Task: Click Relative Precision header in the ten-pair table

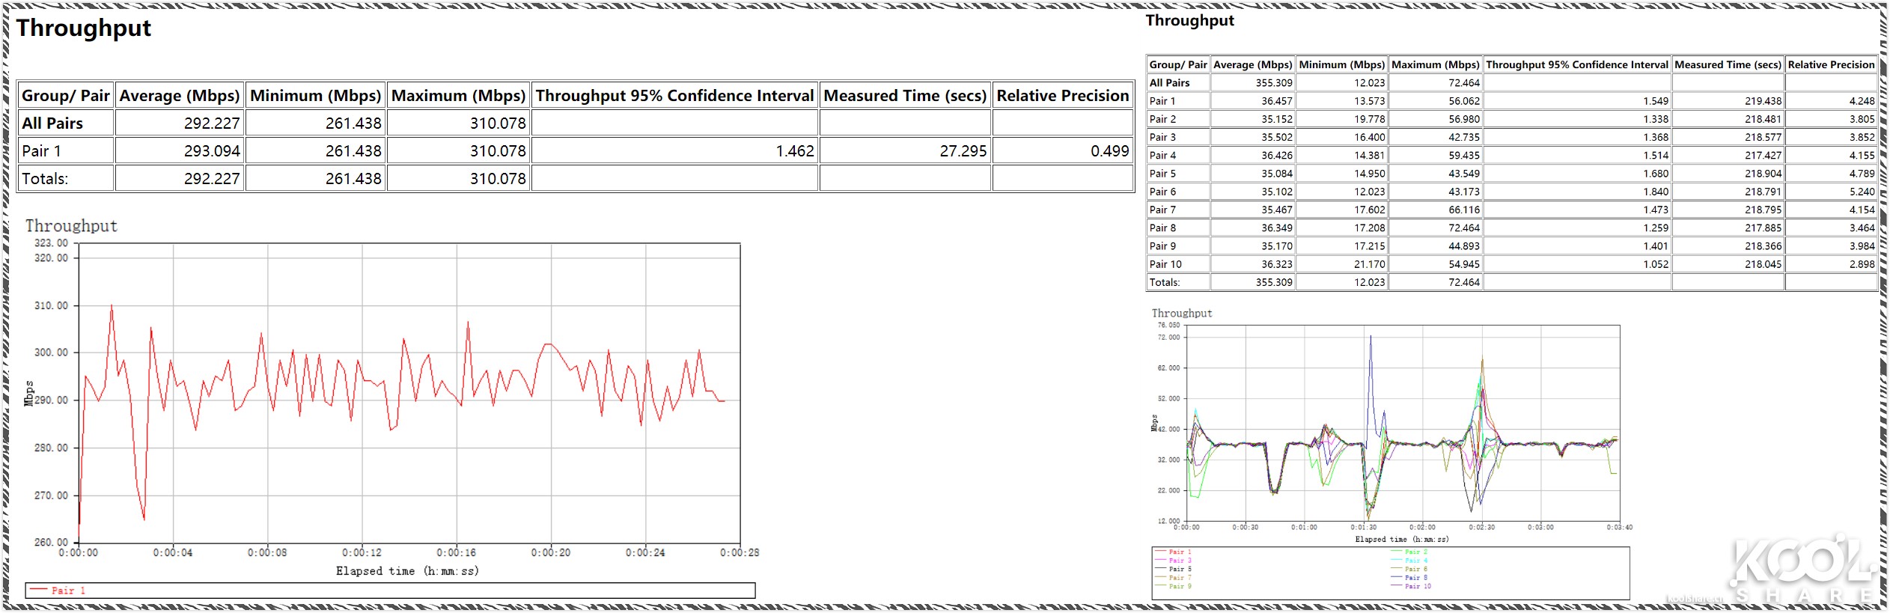Action: point(1830,64)
